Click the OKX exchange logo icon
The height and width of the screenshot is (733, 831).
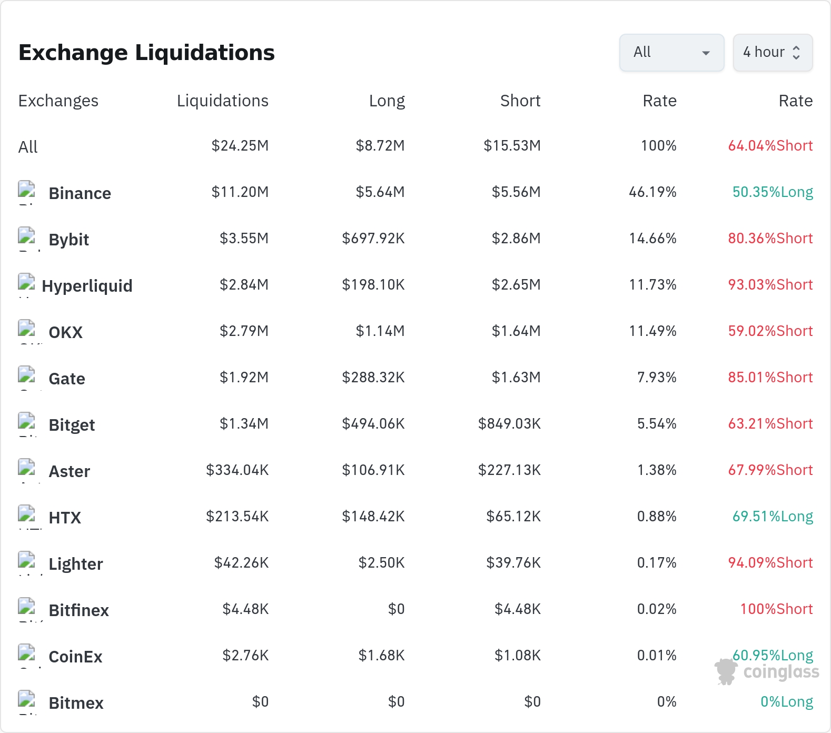pos(26,332)
